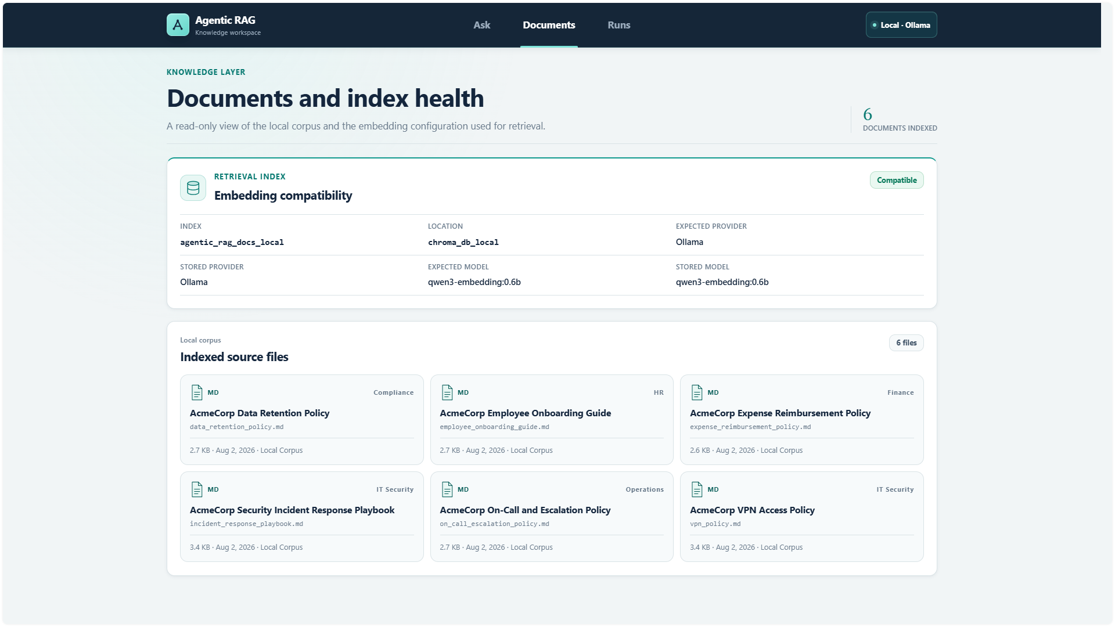
Task: Click the HR category tag
Action: pyautogui.click(x=659, y=392)
